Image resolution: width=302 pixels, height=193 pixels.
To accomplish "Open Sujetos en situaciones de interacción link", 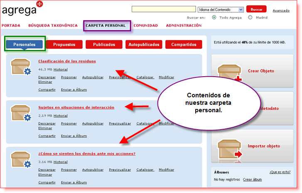I will (x=76, y=108).
